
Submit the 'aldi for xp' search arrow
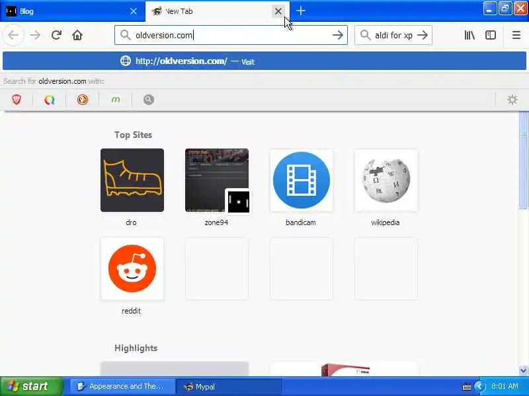422,35
